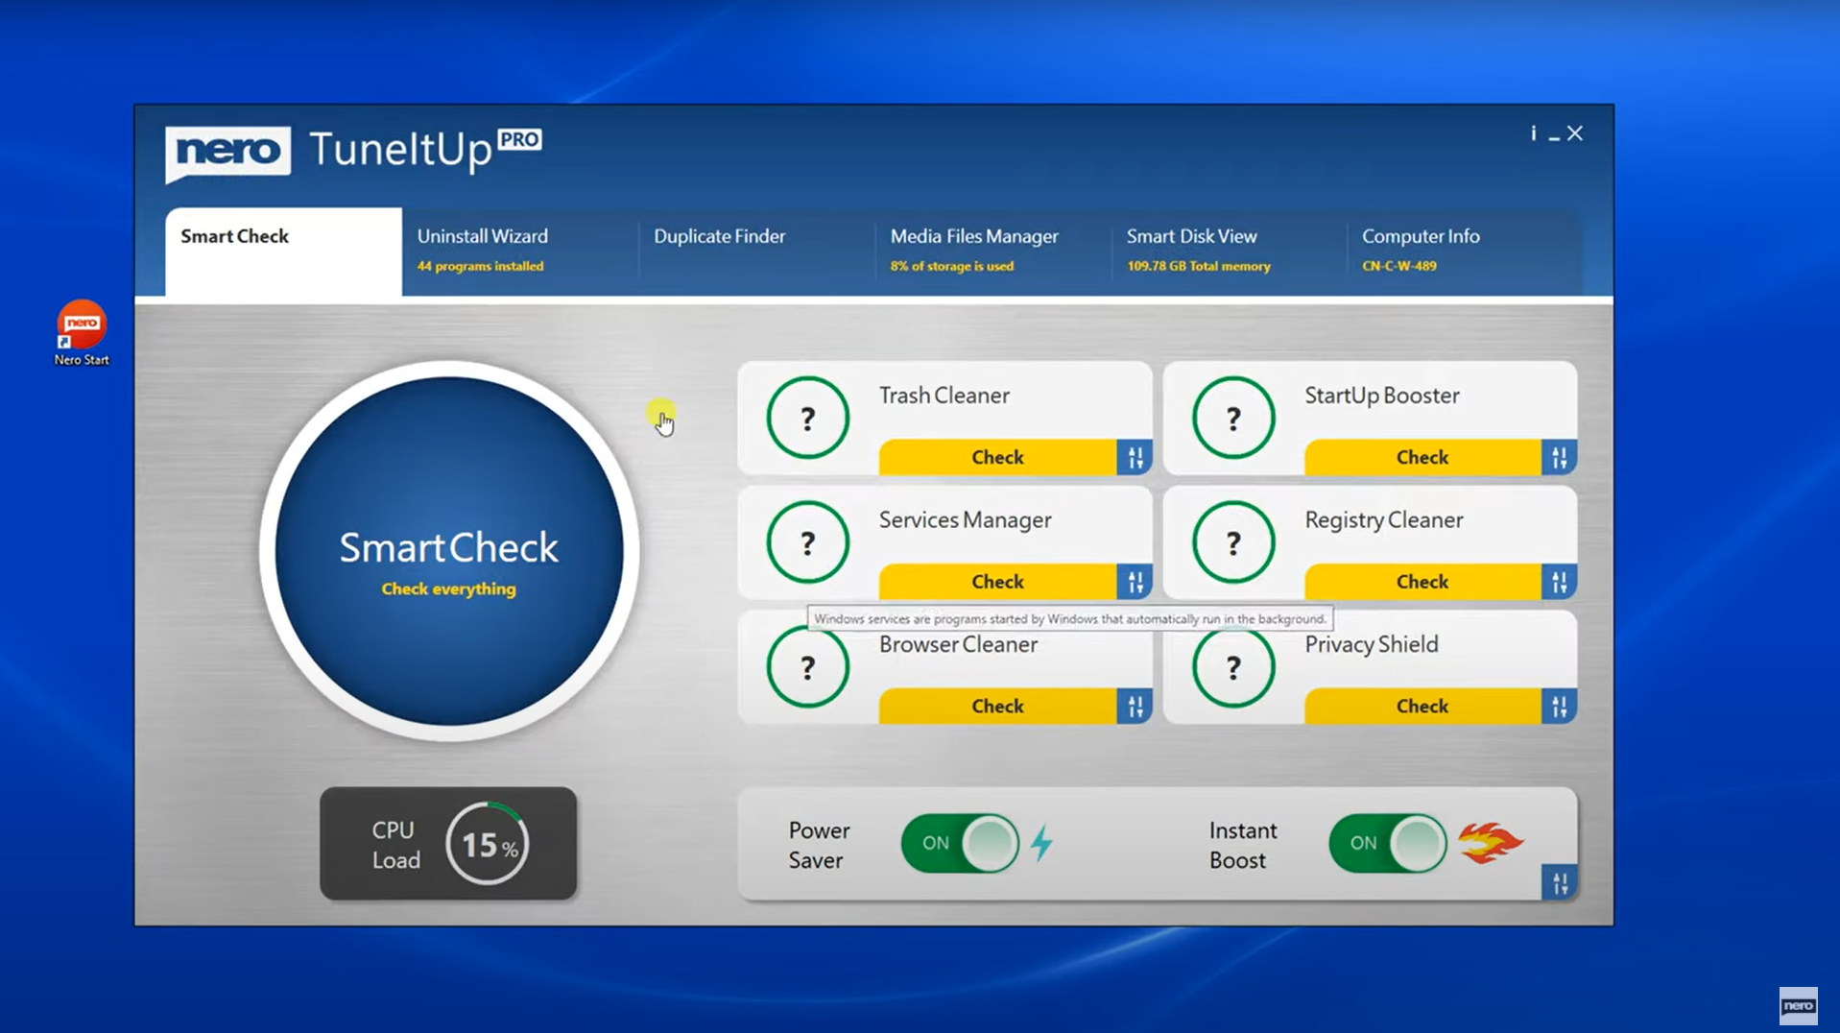Viewport: 1840px width, 1033px height.
Task: Click the 'CPU Load' label
Action: (395, 845)
